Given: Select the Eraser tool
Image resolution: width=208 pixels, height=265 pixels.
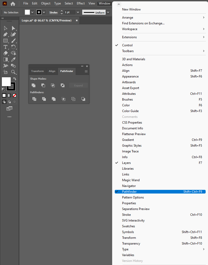Looking at the screenshot, I should coord(6,53).
